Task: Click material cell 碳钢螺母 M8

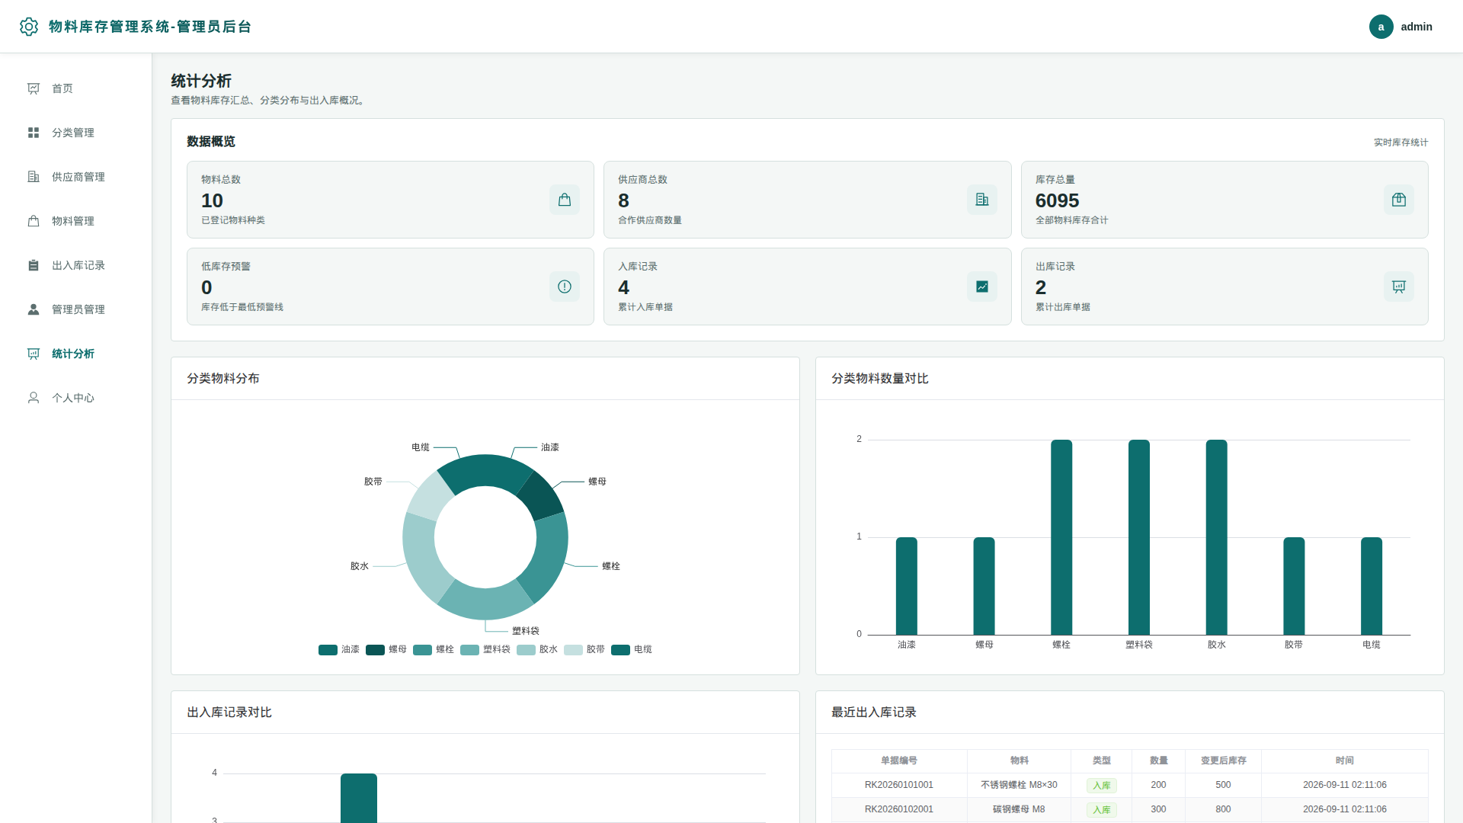Action: (1019, 809)
